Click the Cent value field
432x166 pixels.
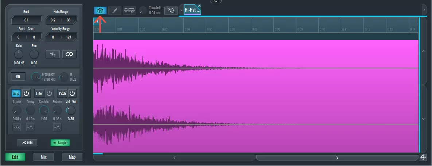point(34,37)
